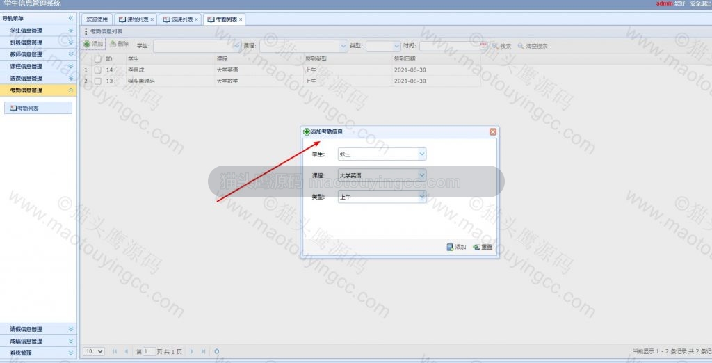The width and height of the screenshot is (712, 363).
Task: Sort by the 签到类型 column header
Action: click(x=347, y=58)
